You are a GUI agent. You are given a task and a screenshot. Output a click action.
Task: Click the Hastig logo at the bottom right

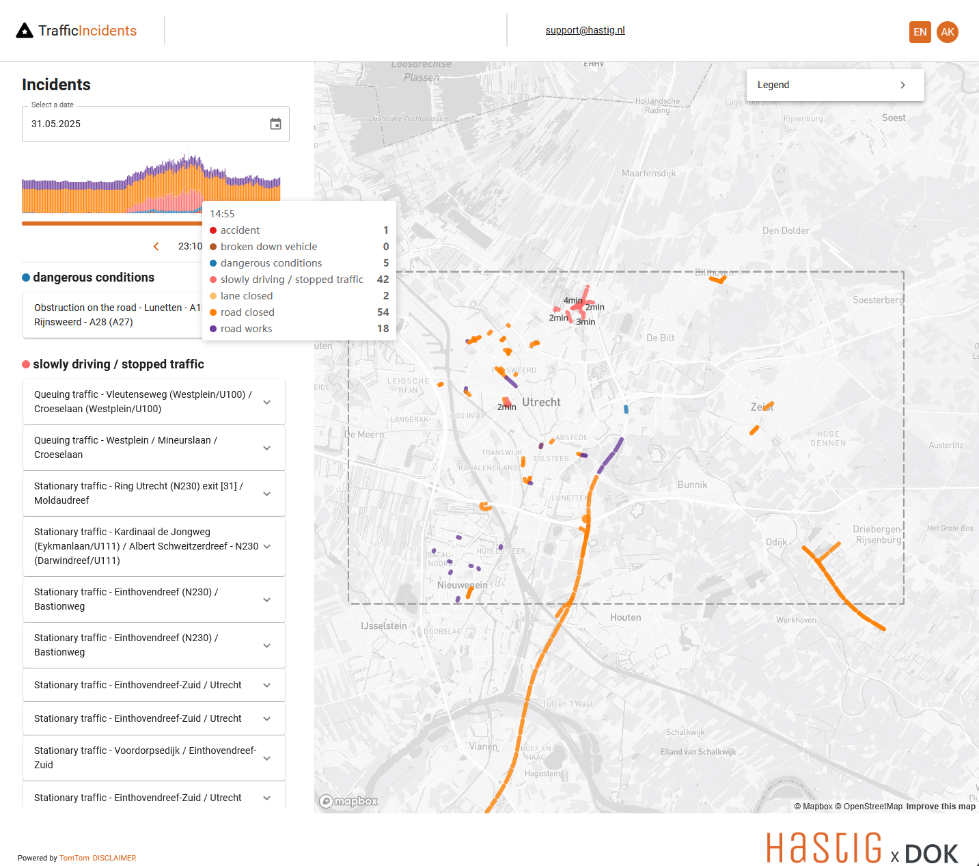824,849
